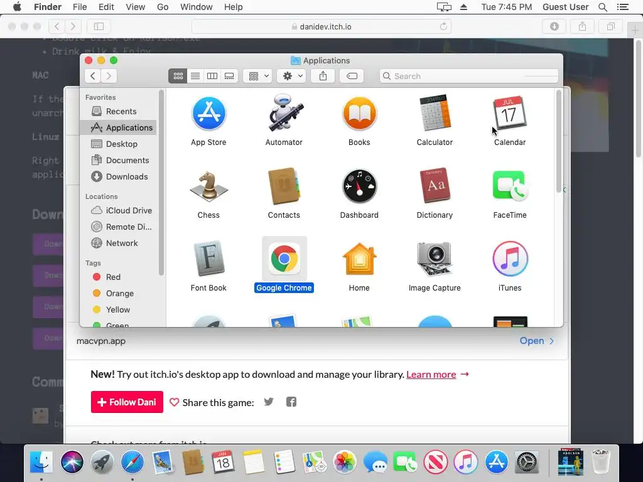Open the group-by arrangement dropdown
The image size is (643, 482).
pyautogui.click(x=257, y=76)
